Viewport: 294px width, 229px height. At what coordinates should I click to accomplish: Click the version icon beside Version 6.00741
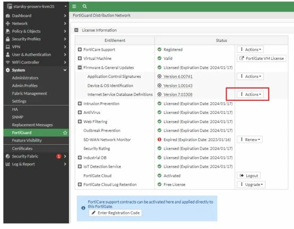[x=159, y=76]
